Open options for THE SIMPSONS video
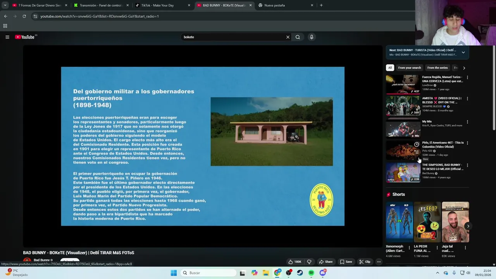 pos(467,165)
